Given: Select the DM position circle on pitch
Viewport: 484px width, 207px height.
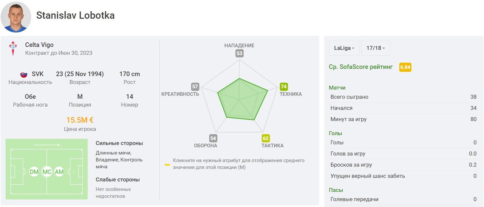Looking at the screenshot, I should (34, 172).
